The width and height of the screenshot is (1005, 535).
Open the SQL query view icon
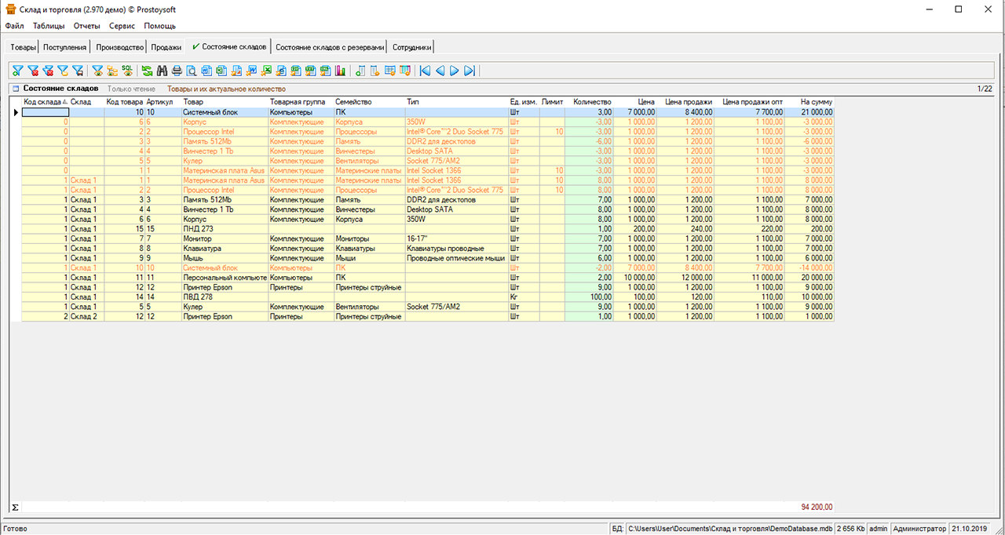pos(127,71)
